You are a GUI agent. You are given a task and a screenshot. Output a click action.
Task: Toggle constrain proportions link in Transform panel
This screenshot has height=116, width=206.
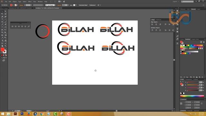(x=202, y=103)
